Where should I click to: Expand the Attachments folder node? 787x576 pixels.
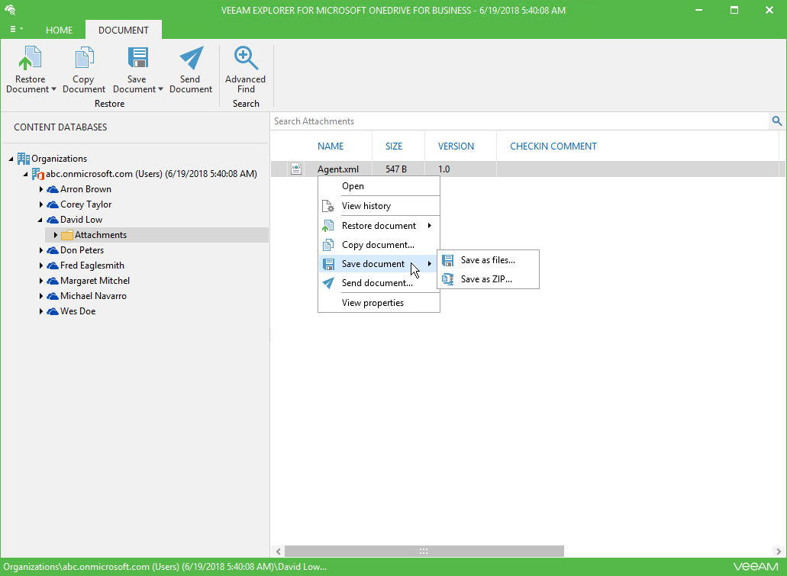[55, 235]
